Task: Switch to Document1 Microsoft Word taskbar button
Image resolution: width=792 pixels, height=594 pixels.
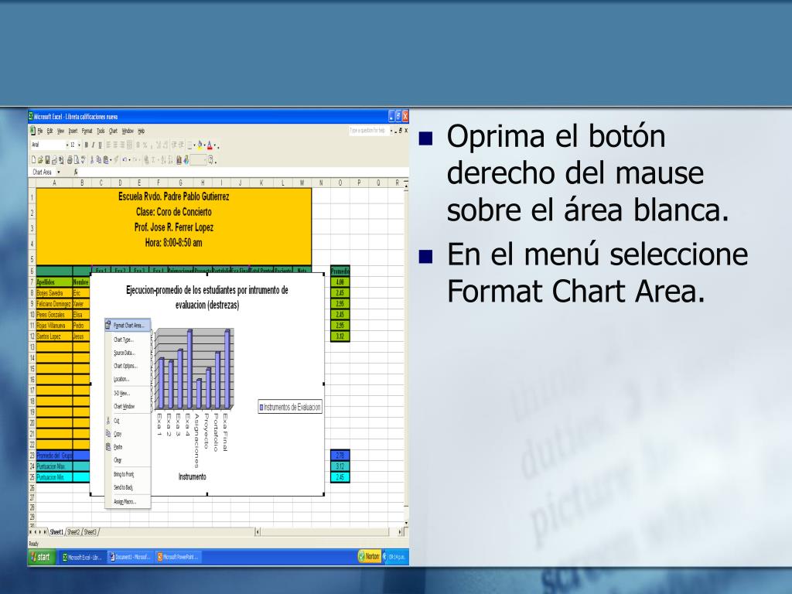Action: pyautogui.click(x=130, y=557)
